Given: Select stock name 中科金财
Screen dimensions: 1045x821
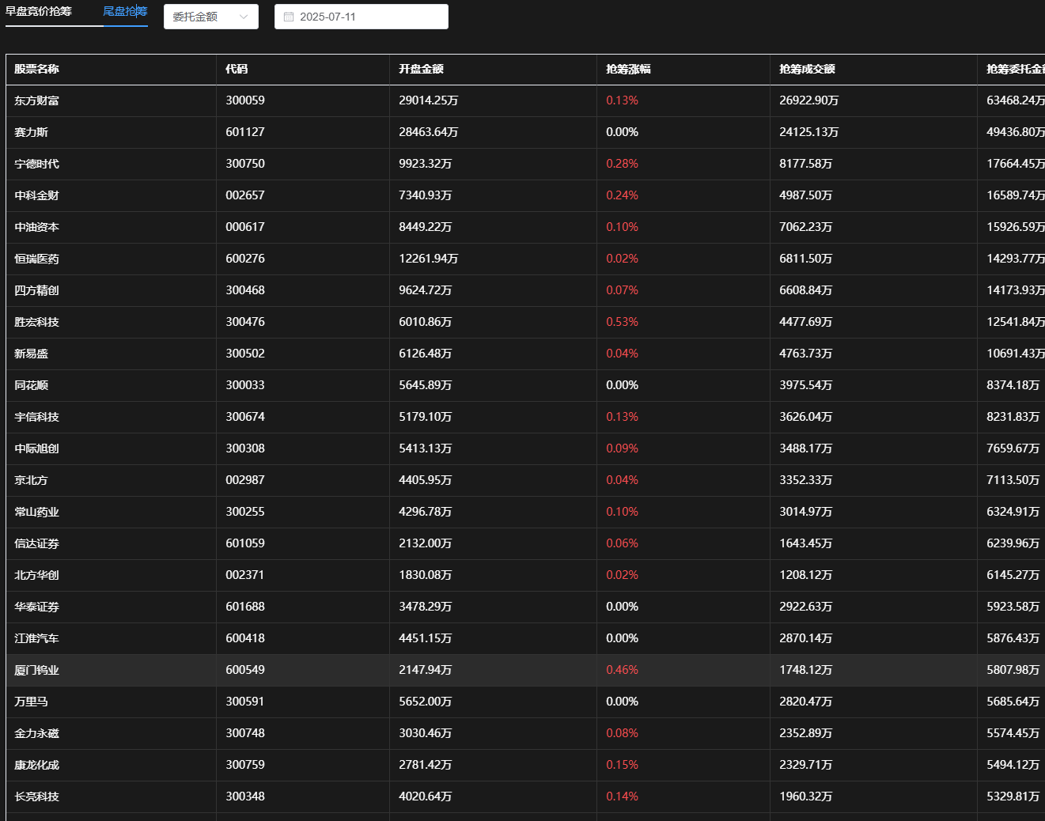Looking at the screenshot, I should pos(37,196).
